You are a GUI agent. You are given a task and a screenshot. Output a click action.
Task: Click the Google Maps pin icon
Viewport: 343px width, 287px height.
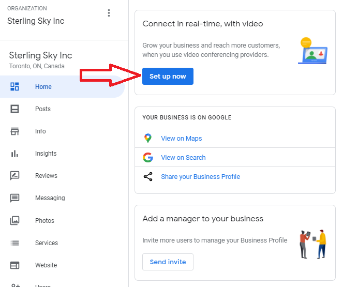pyautogui.click(x=148, y=138)
